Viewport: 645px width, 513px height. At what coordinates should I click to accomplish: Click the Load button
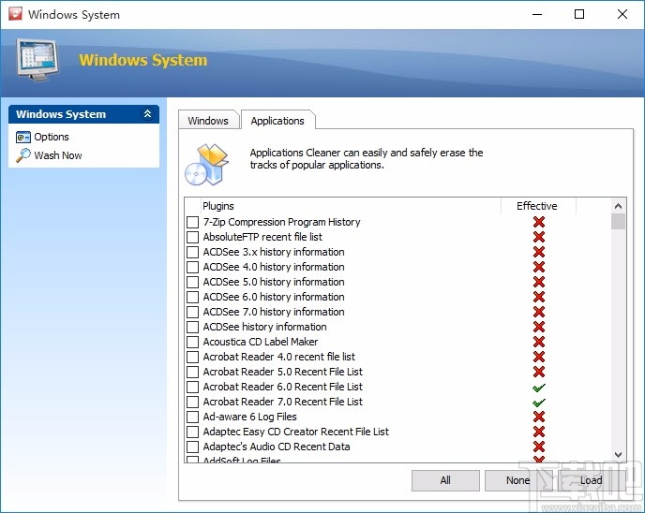pos(592,480)
